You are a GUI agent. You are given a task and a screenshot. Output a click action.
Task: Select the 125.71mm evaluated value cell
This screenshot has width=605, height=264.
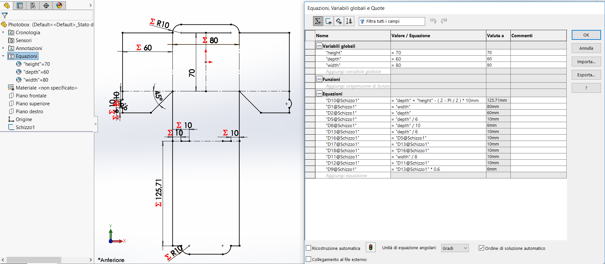pos(498,100)
